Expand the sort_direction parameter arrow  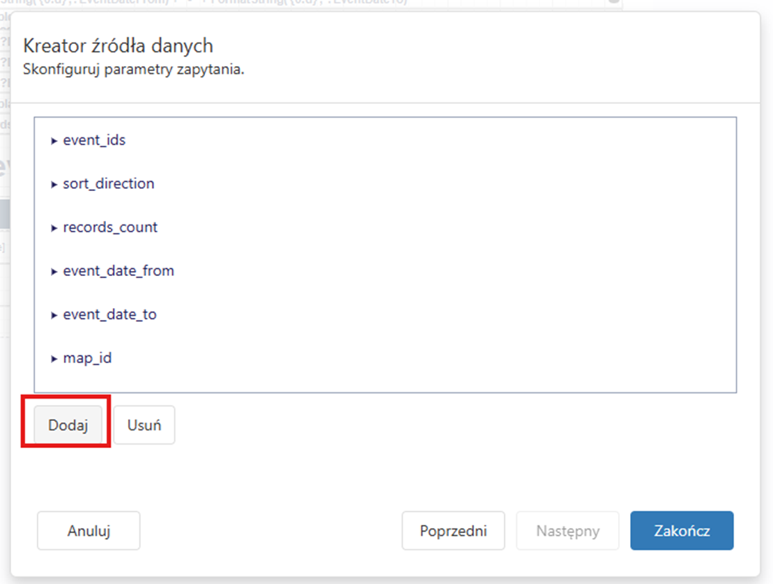[54, 185]
